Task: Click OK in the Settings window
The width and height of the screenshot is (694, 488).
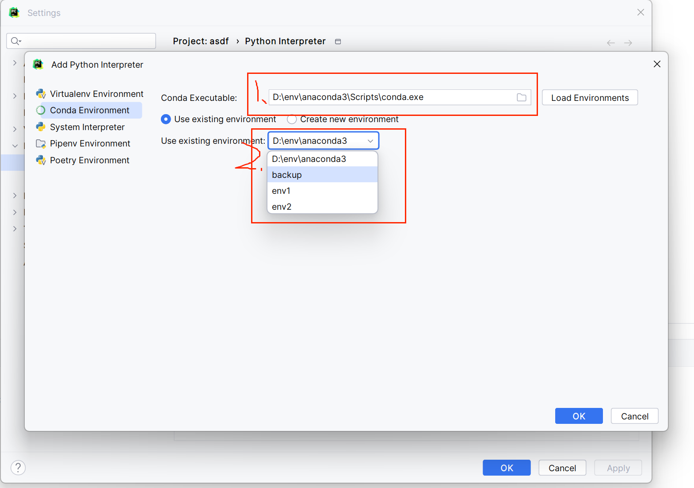Action: click(x=507, y=468)
